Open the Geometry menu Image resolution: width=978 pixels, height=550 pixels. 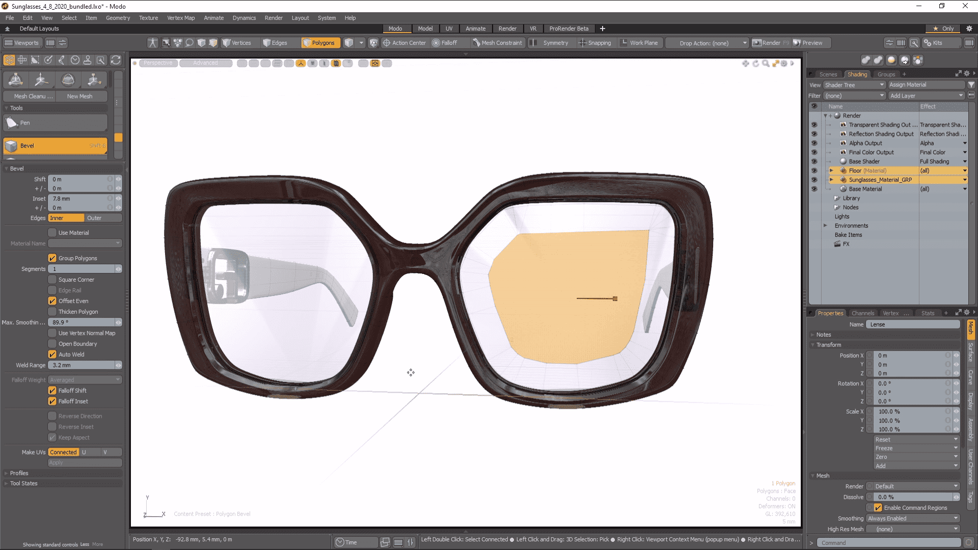pos(118,18)
